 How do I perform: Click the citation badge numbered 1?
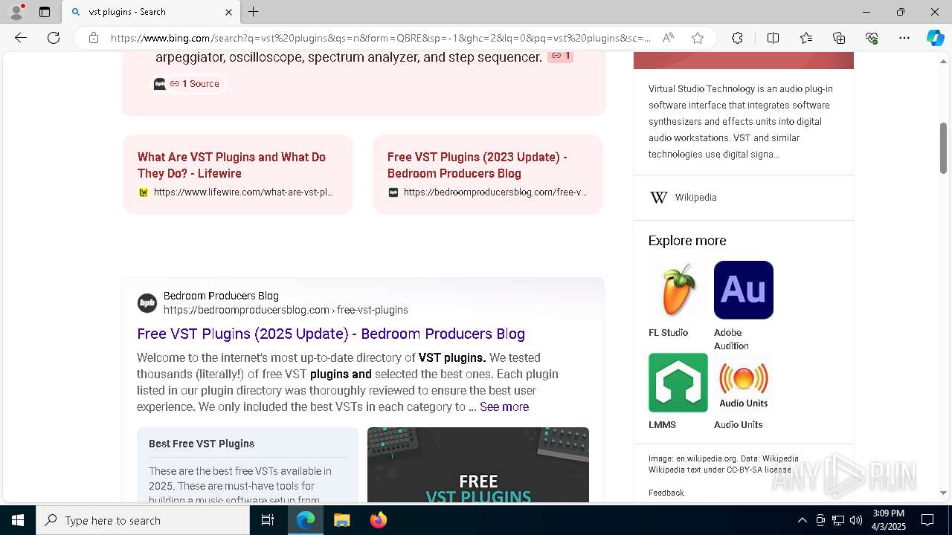[x=560, y=56]
